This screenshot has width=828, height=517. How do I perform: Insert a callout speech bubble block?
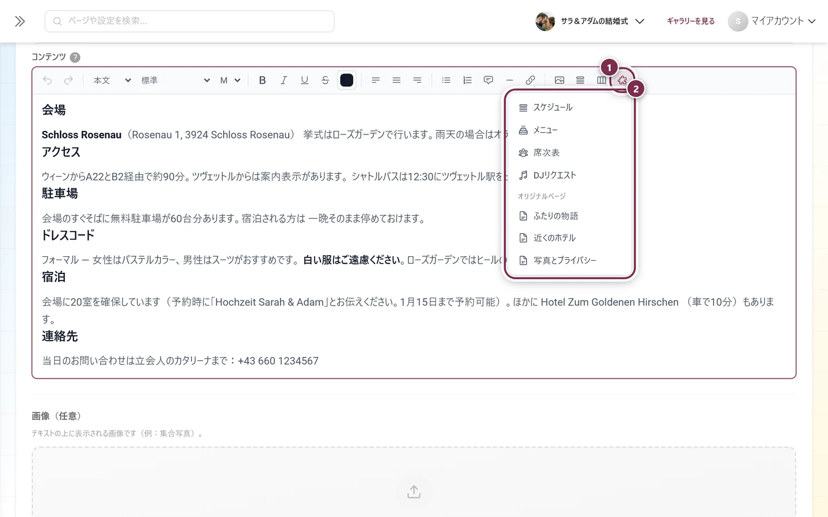488,80
